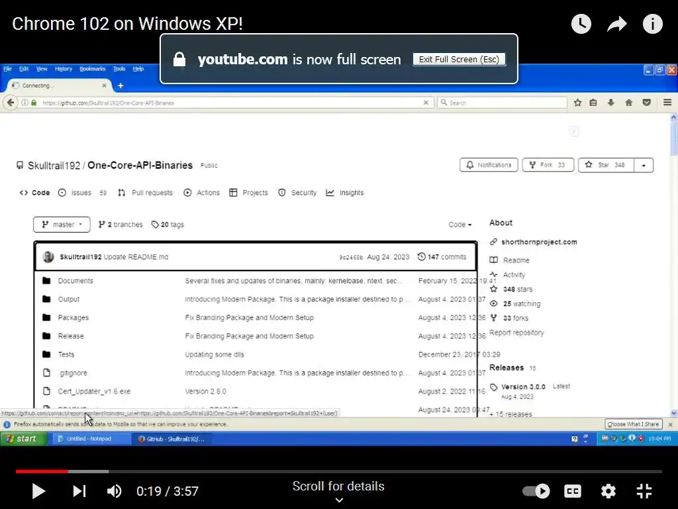Click the Firefox Search box

[503, 103]
